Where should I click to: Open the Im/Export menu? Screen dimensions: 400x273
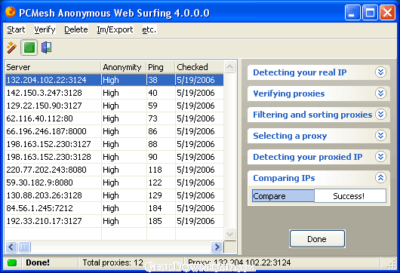coord(115,29)
